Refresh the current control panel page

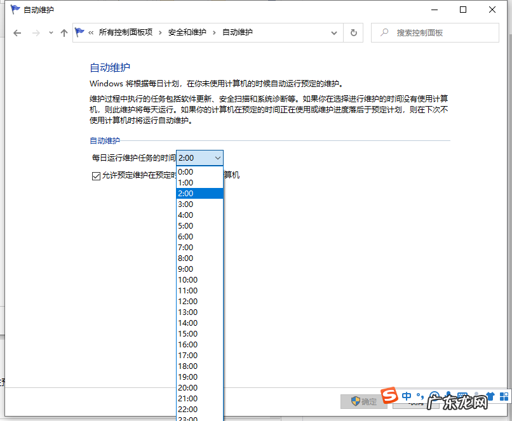click(x=354, y=32)
